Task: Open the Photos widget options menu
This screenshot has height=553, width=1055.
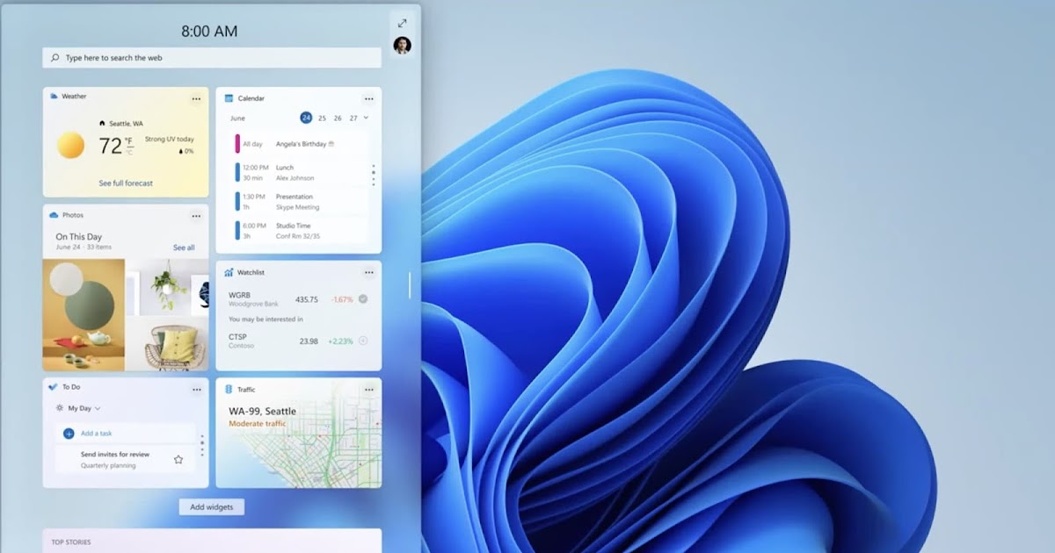Action: click(x=196, y=215)
